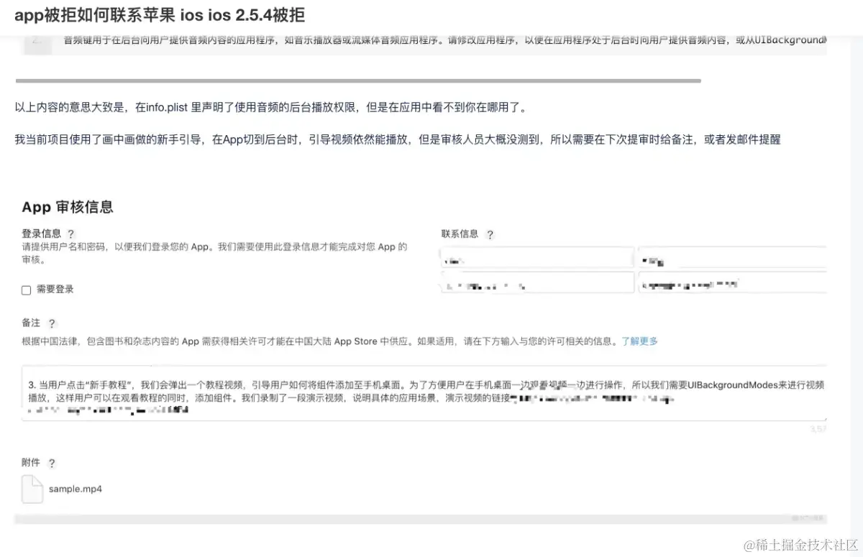Focus the email contact field
Screen dimensions: 863x557
click(x=732, y=282)
